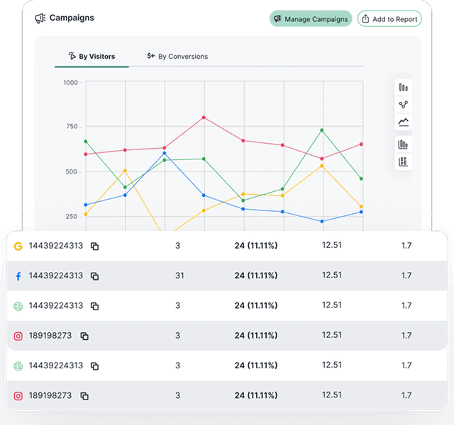Select the grouped bar chart with axes icon
Screen dimensions: 454x425
(x=404, y=144)
